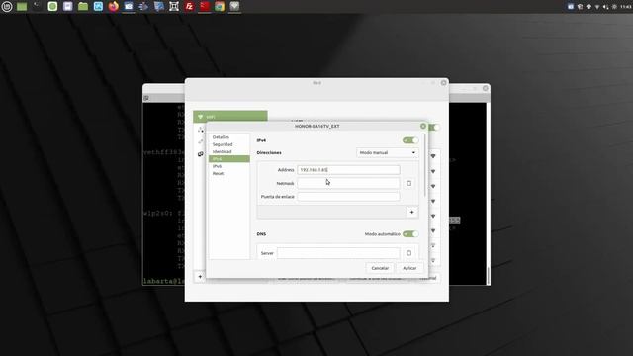
Task: Open FileZilla from the panel
Action: [x=189, y=7]
